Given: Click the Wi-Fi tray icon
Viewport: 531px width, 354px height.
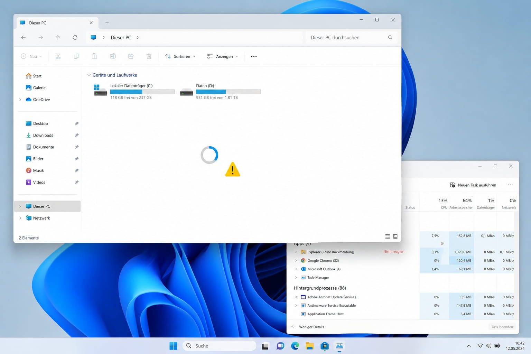Looking at the screenshot, I should coord(480,346).
